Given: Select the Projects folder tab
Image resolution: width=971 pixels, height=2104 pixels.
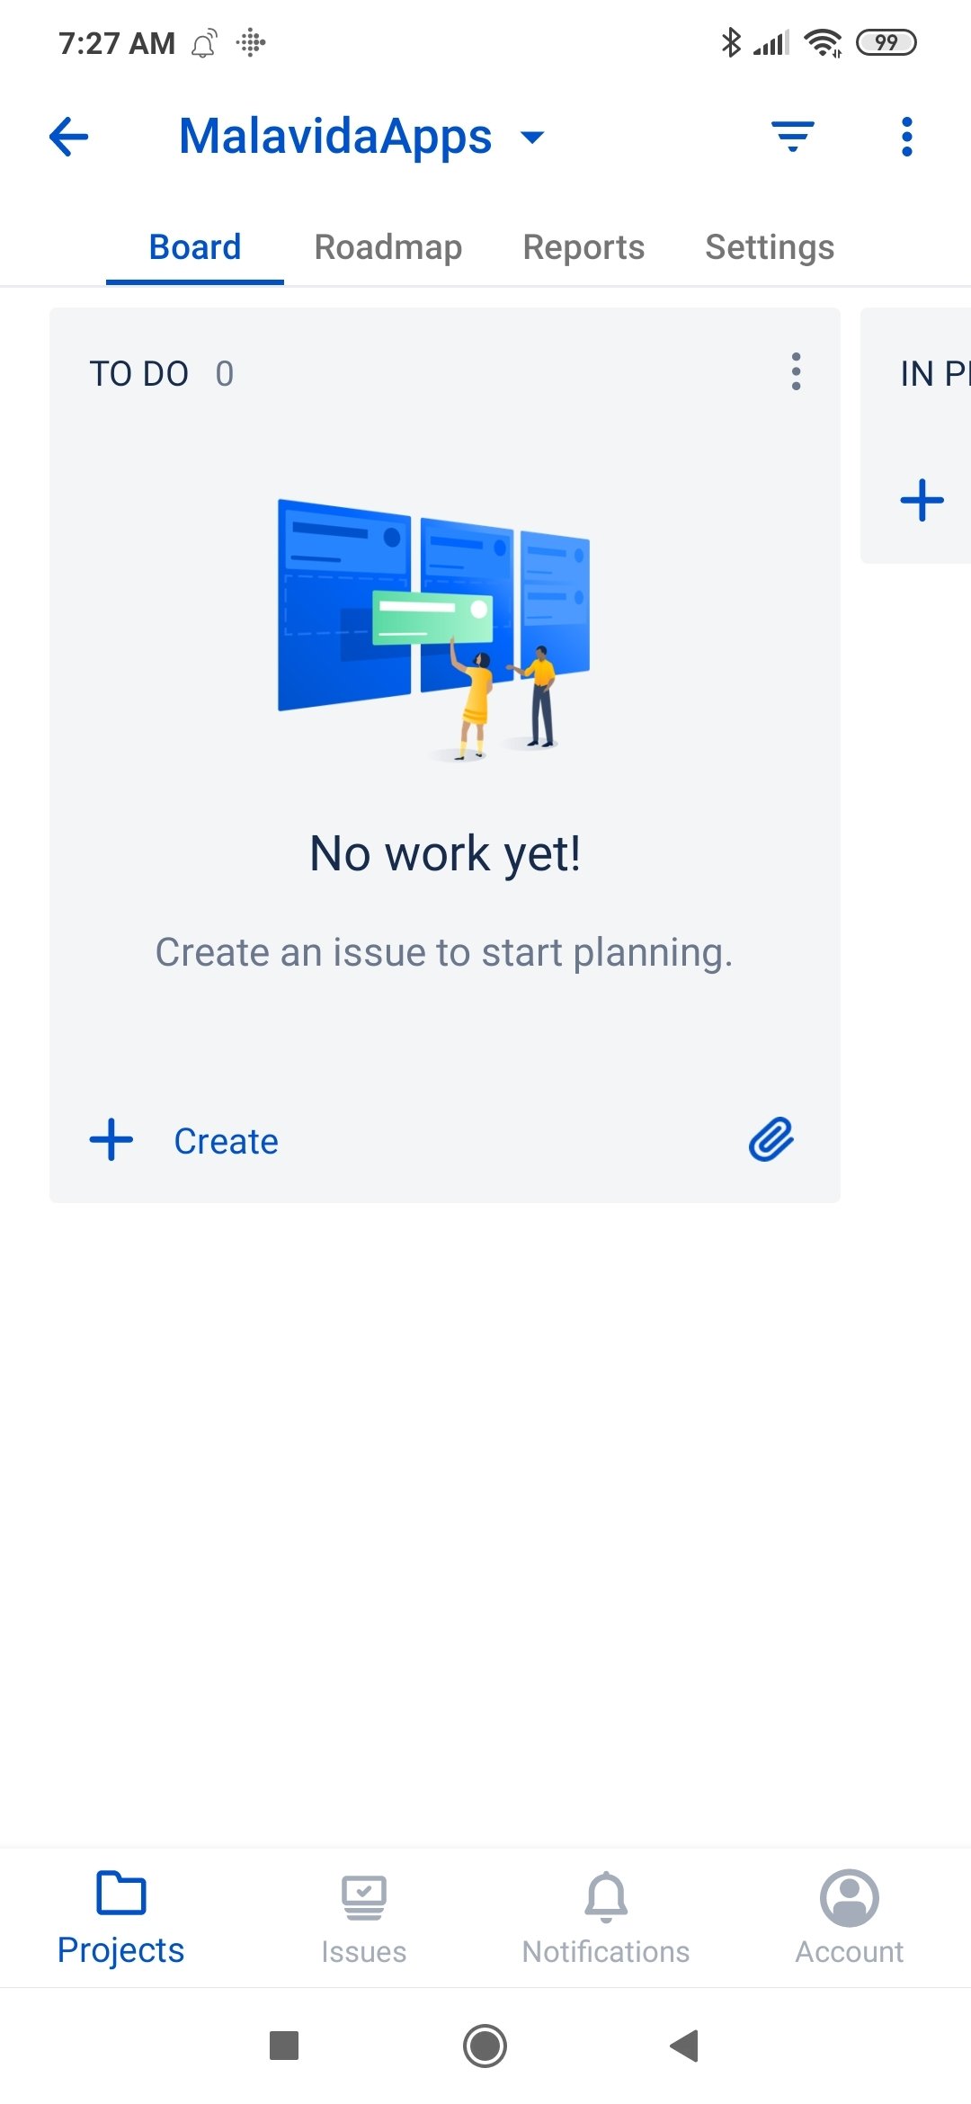Looking at the screenshot, I should pyautogui.click(x=120, y=1917).
